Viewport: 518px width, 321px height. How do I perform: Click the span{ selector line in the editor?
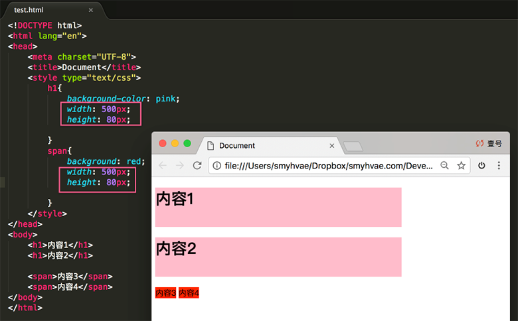(x=60, y=151)
